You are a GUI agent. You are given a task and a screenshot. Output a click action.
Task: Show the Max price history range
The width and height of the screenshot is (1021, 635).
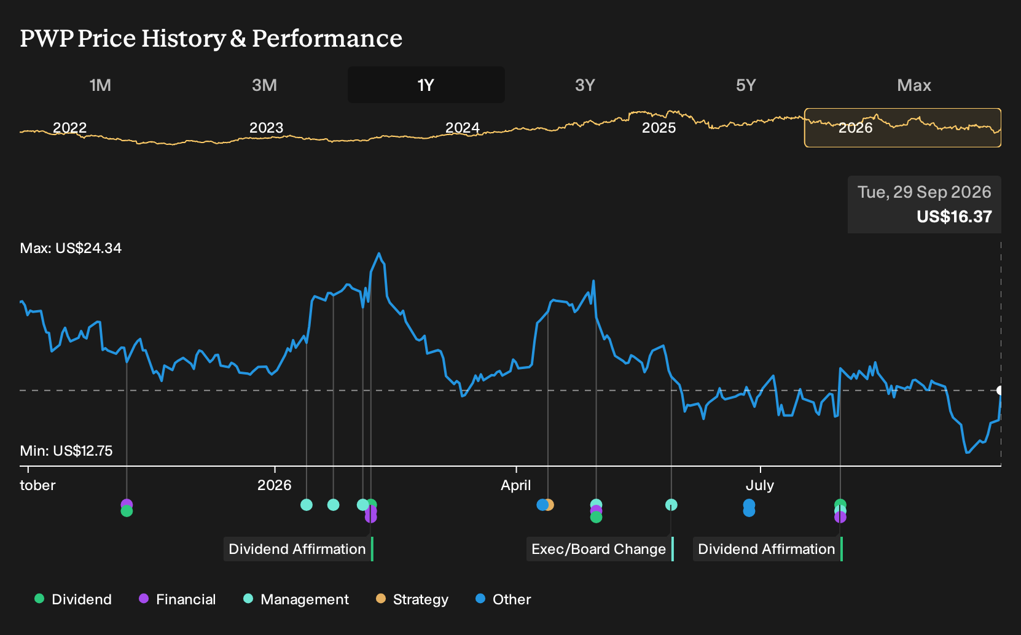[x=914, y=85]
